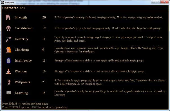This screenshot has height=111, width=170.
Task: Click the Willpower description about resisting fear
Action: [x=110, y=82]
